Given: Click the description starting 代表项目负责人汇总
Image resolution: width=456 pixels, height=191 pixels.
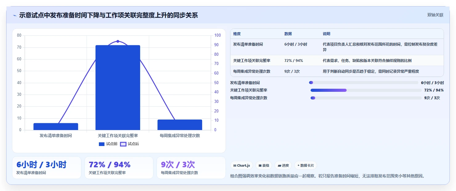Looking at the screenshot, I should [x=380, y=47].
